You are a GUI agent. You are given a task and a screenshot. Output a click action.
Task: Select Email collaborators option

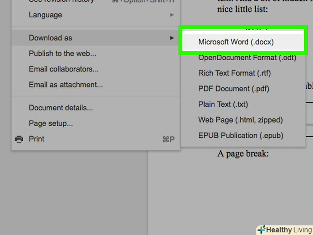tap(96, 69)
